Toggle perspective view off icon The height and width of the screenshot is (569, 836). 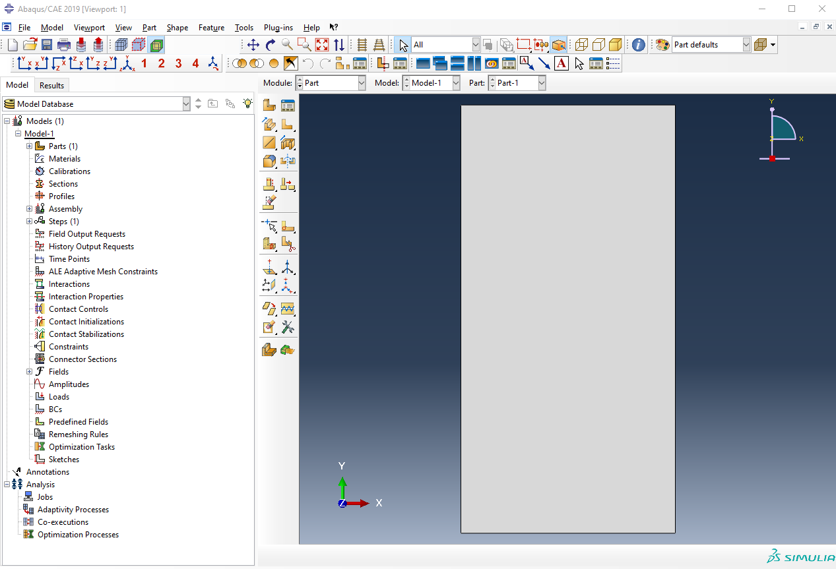tap(362, 45)
